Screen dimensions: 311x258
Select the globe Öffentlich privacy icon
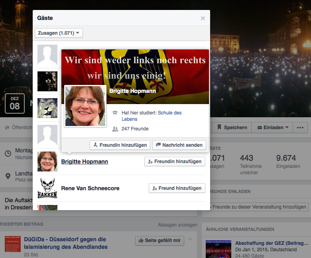pos(7,128)
